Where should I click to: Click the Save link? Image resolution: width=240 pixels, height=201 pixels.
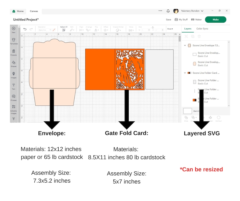pos(168,20)
